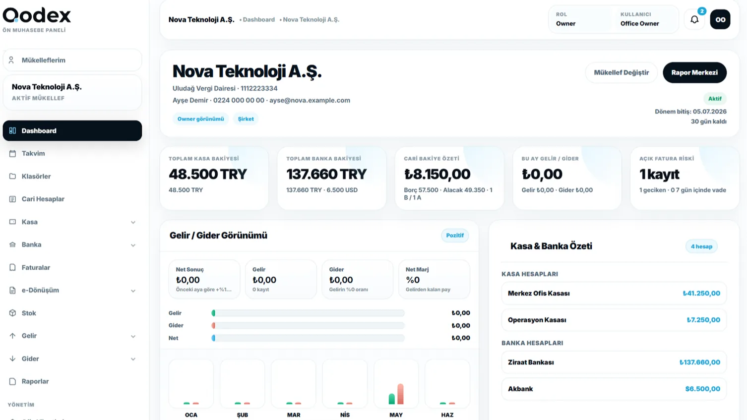Viewport: 747px width, 420px height.
Task: Select Merkez Ofis Kasası account row
Action: tap(614, 294)
